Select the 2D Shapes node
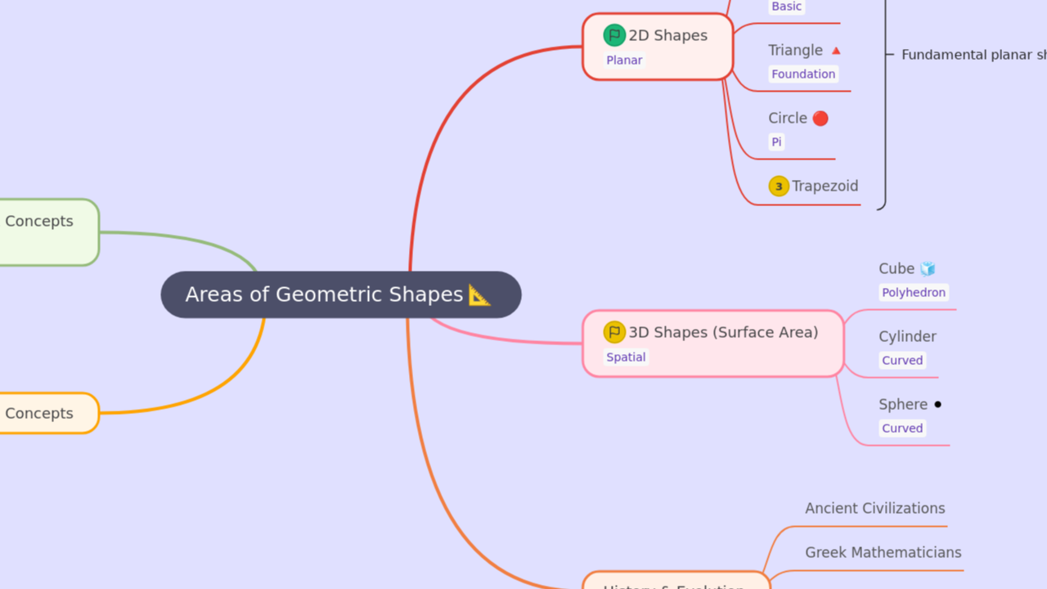 [658, 47]
